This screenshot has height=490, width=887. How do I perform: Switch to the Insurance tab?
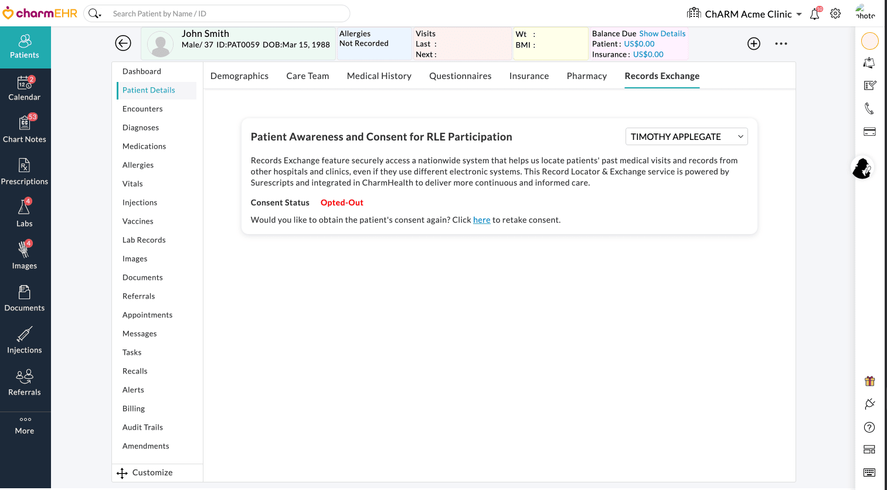[x=529, y=76]
